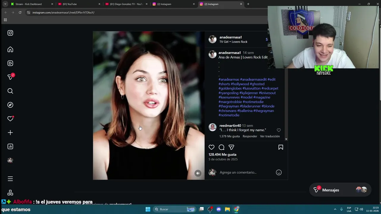Open Lovers Rock audio link

(240, 42)
